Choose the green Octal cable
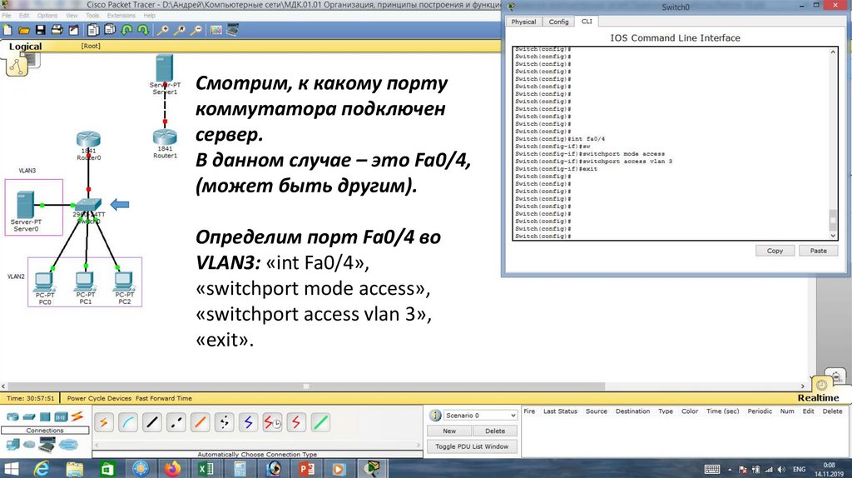The image size is (852, 478). [x=320, y=422]
